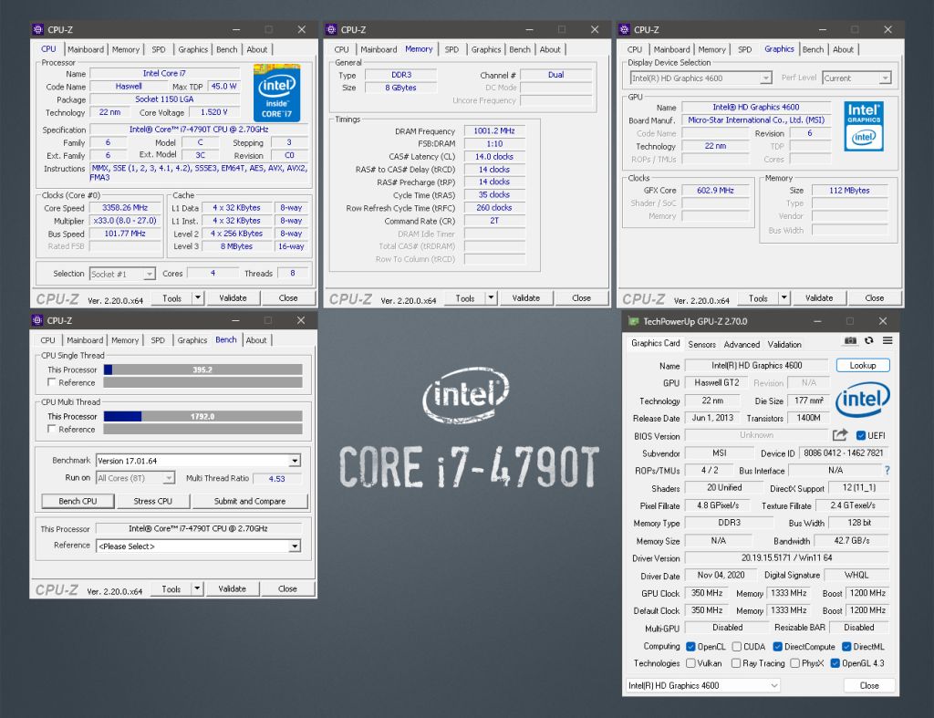Toggle the UEFI checkbox in GPU-Z
Viewport: 934px width, 718px height.
[861, 435]
